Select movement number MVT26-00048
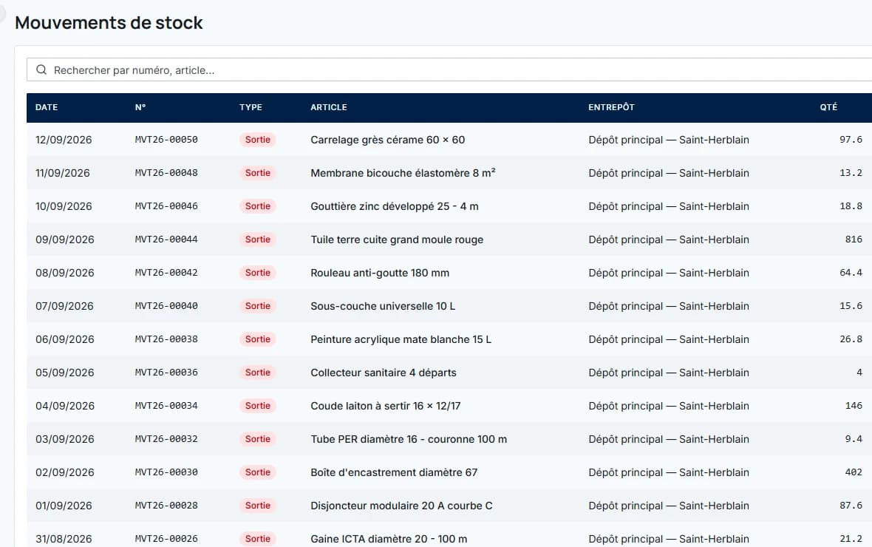Viewport: 872px width, 547px height. [x=166, y=173]
